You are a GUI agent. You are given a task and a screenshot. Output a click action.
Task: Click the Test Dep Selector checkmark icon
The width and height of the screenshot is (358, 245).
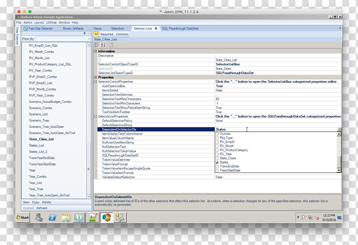pos(26,29)
